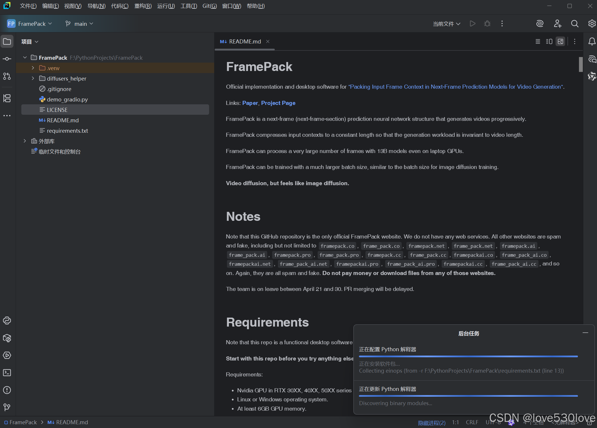The height and width of the screenshot is (428, 597).
Task: Open the Notifications bell icon
Action: (x=592, y=42)
